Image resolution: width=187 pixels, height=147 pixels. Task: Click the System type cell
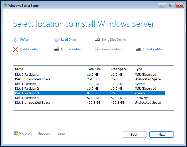[x=140, y=84]
